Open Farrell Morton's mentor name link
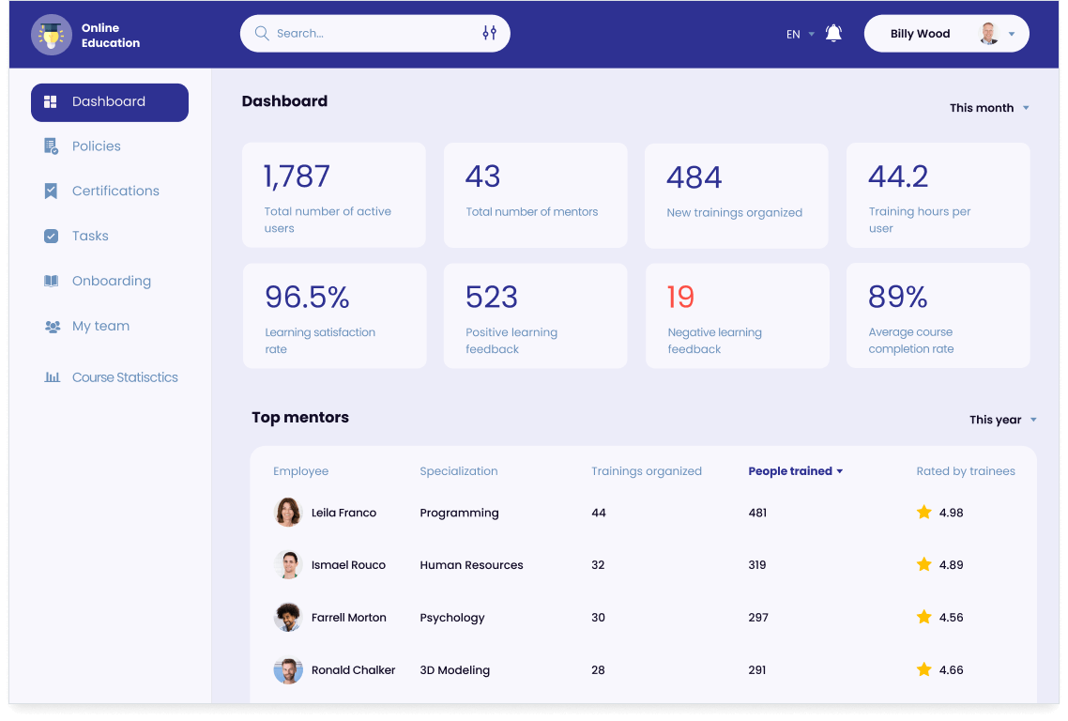Screen dimensions: 1068x721 pyautogui.click(x=348, y=618)
